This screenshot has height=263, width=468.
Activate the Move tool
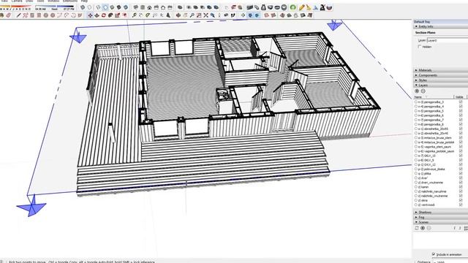91,15
